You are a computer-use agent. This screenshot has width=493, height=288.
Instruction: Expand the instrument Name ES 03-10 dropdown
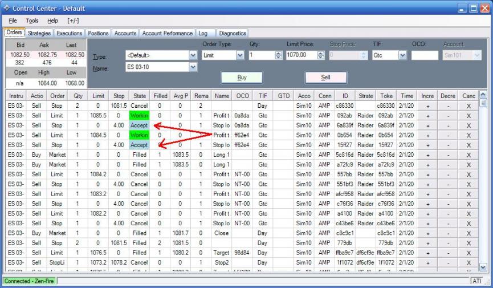click(193, 67)
